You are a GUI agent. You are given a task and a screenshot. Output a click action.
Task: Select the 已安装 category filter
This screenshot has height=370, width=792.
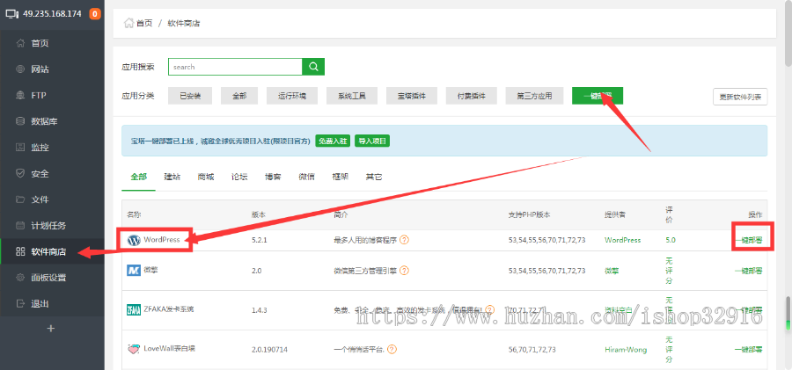click(191, 96)
